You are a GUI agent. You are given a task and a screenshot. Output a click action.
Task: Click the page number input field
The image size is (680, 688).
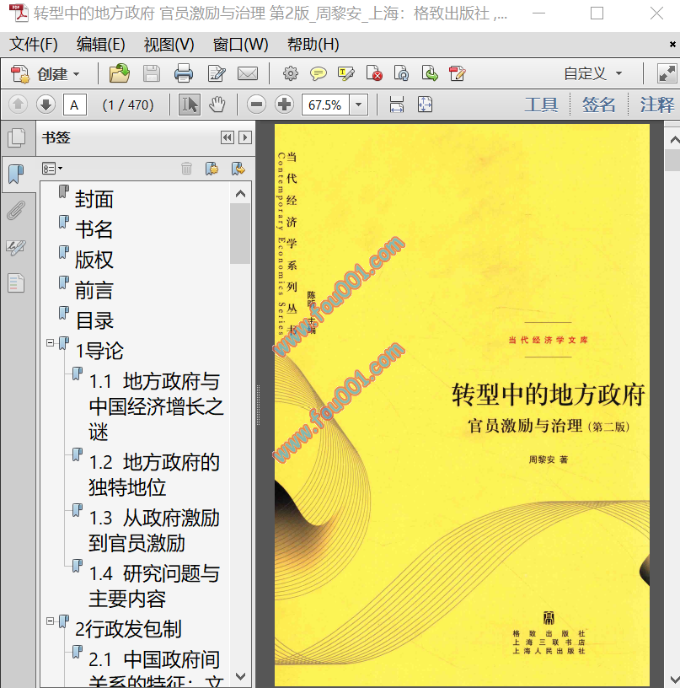pyautogui.click(x=74, y=105)
